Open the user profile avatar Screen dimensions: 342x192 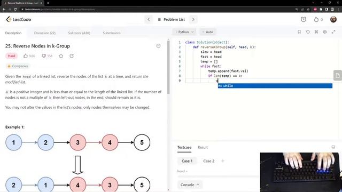[x=333, y=19]
